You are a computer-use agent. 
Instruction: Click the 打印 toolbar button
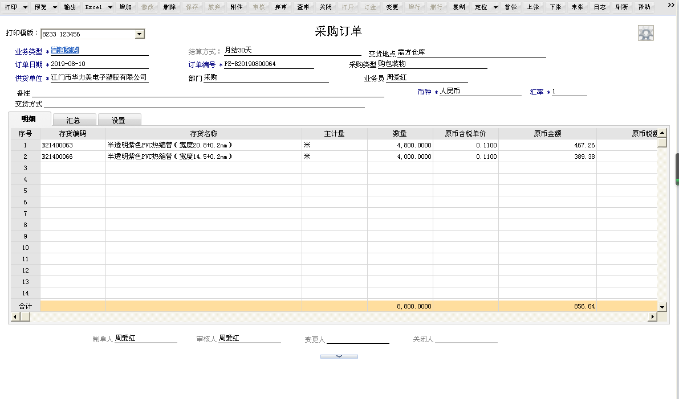11,7
